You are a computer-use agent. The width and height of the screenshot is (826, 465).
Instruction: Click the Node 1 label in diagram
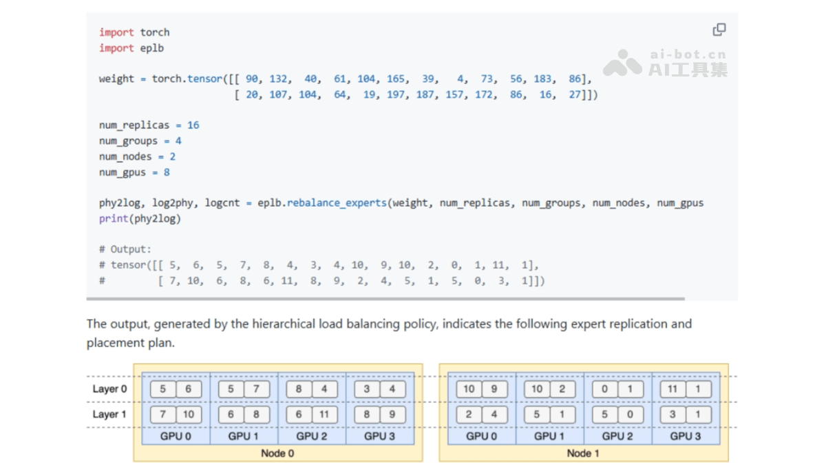pyautogui.click(x=583, y=453)
